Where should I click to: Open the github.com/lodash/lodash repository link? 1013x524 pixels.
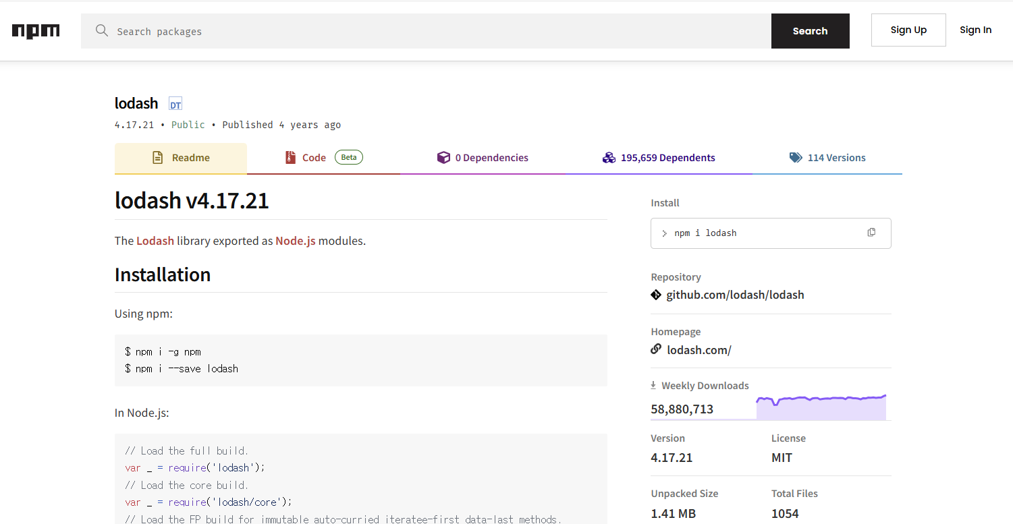tap(735, 295)
